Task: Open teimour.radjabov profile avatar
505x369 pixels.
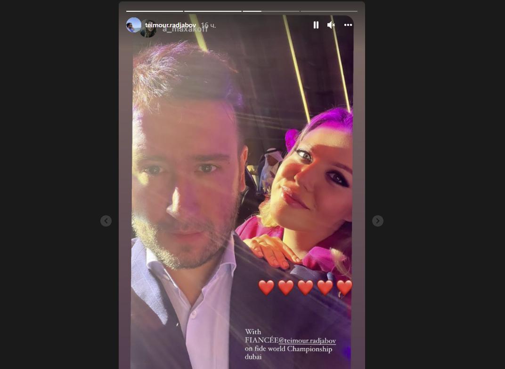Action: (133, 25)
